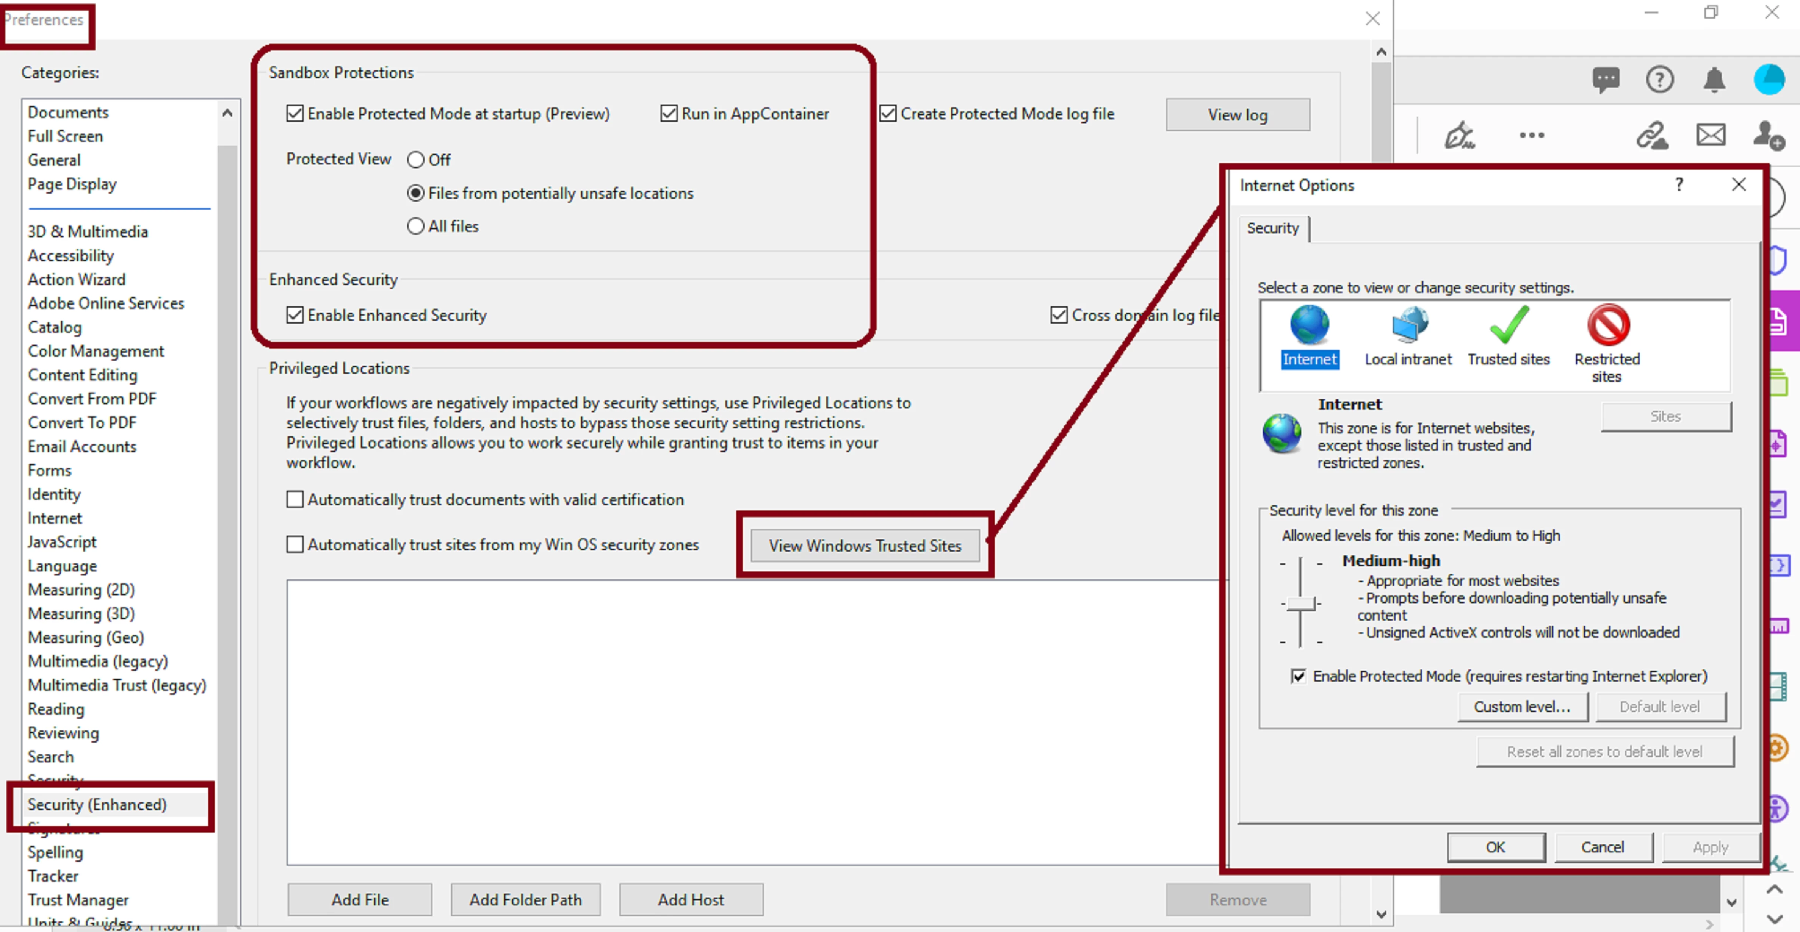Click the security level slider handle
This screenshot has height=932, width=1800.
[x=1300, y=604]
